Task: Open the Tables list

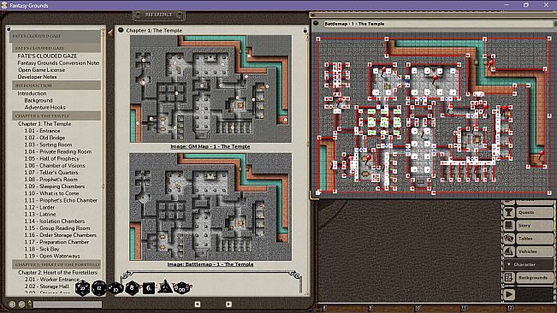Action: coord(534,239)
